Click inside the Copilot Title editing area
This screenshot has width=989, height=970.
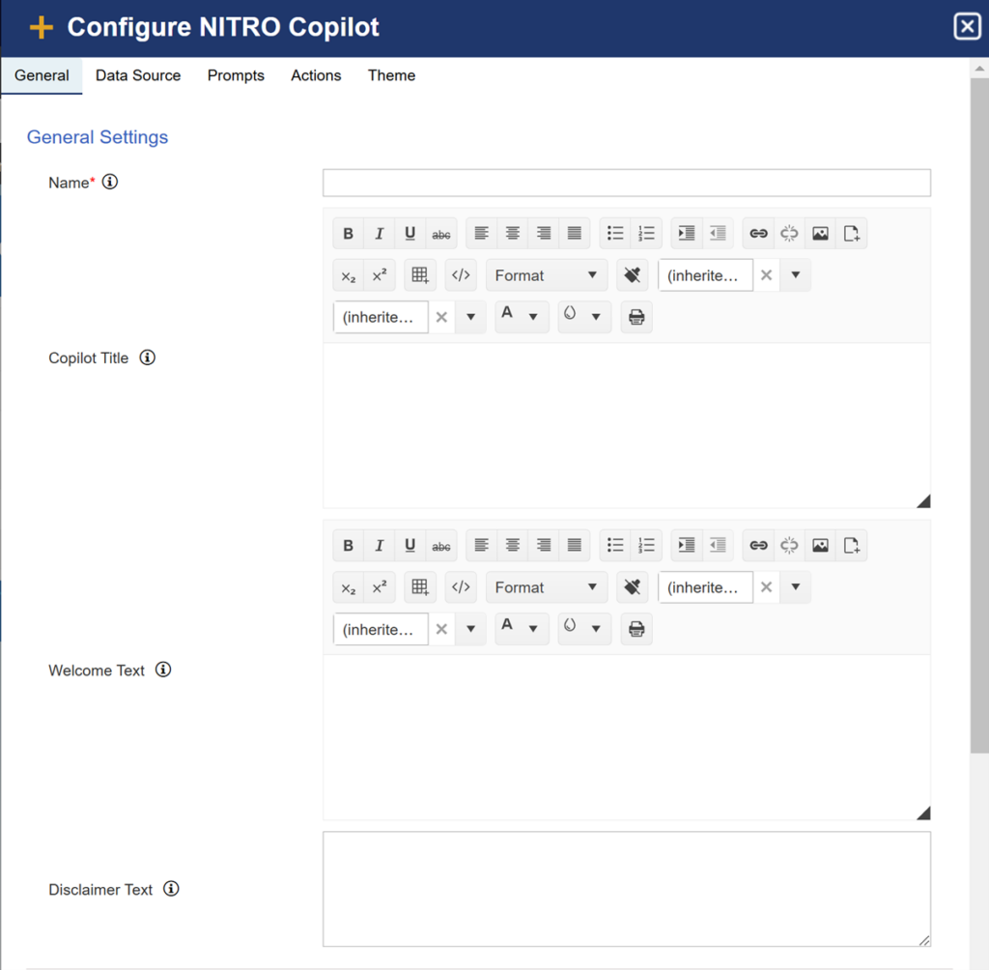(626, 425)
